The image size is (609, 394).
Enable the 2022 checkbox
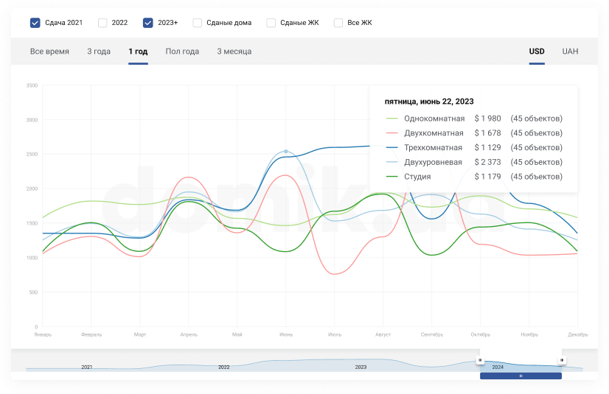pos(102,23)
